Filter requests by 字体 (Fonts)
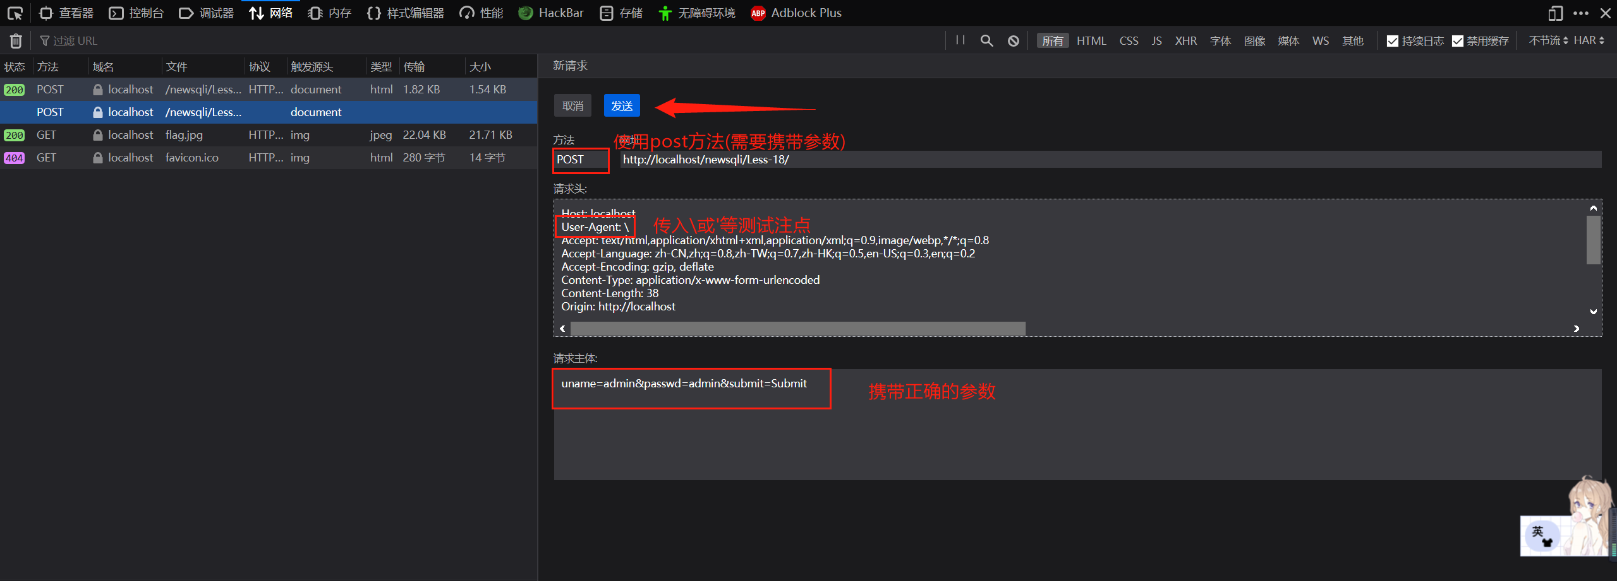This screenshot has height=581, width=1617. pyautogui.click(x=1220, y=41)
